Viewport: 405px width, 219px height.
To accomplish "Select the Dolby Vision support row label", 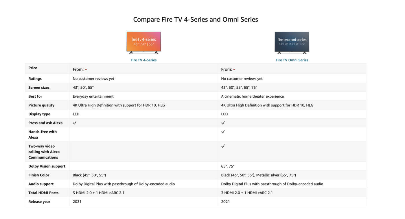I will coord(47,166).
